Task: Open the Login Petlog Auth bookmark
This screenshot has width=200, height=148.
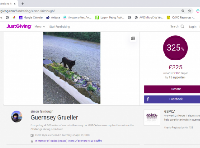Action: (110, 18)
